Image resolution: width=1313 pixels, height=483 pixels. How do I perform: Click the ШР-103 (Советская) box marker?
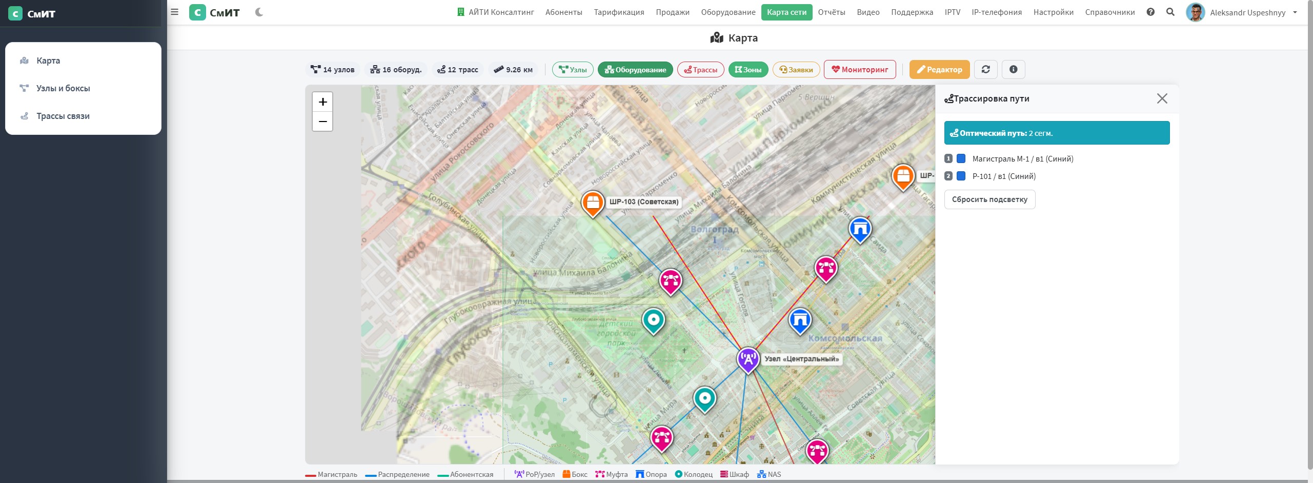pos(592,203)
